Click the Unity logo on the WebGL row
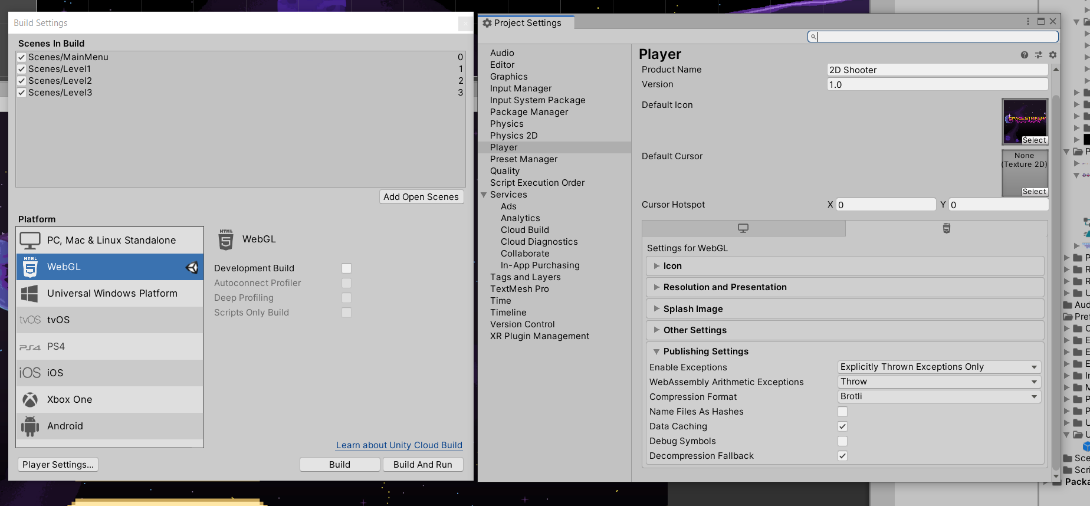 point(192,267)
